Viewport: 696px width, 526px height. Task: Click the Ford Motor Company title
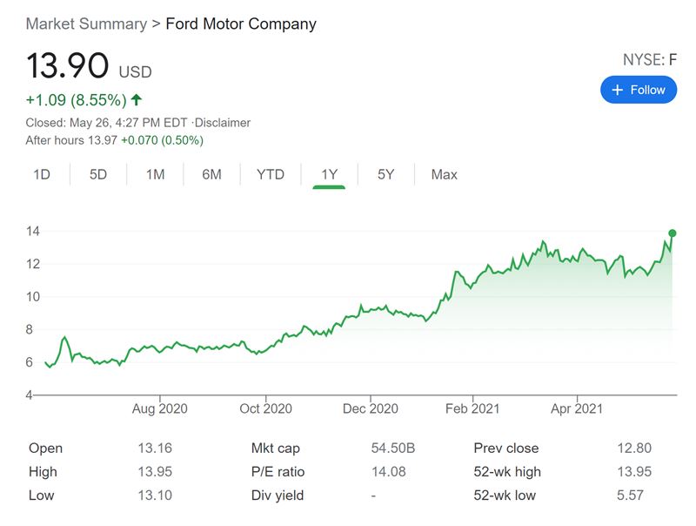[241, 24]
